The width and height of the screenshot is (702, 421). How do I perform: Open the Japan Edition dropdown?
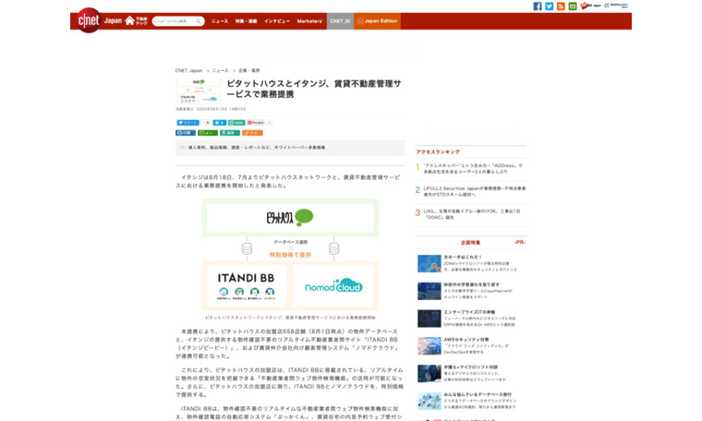coord(377,21)
